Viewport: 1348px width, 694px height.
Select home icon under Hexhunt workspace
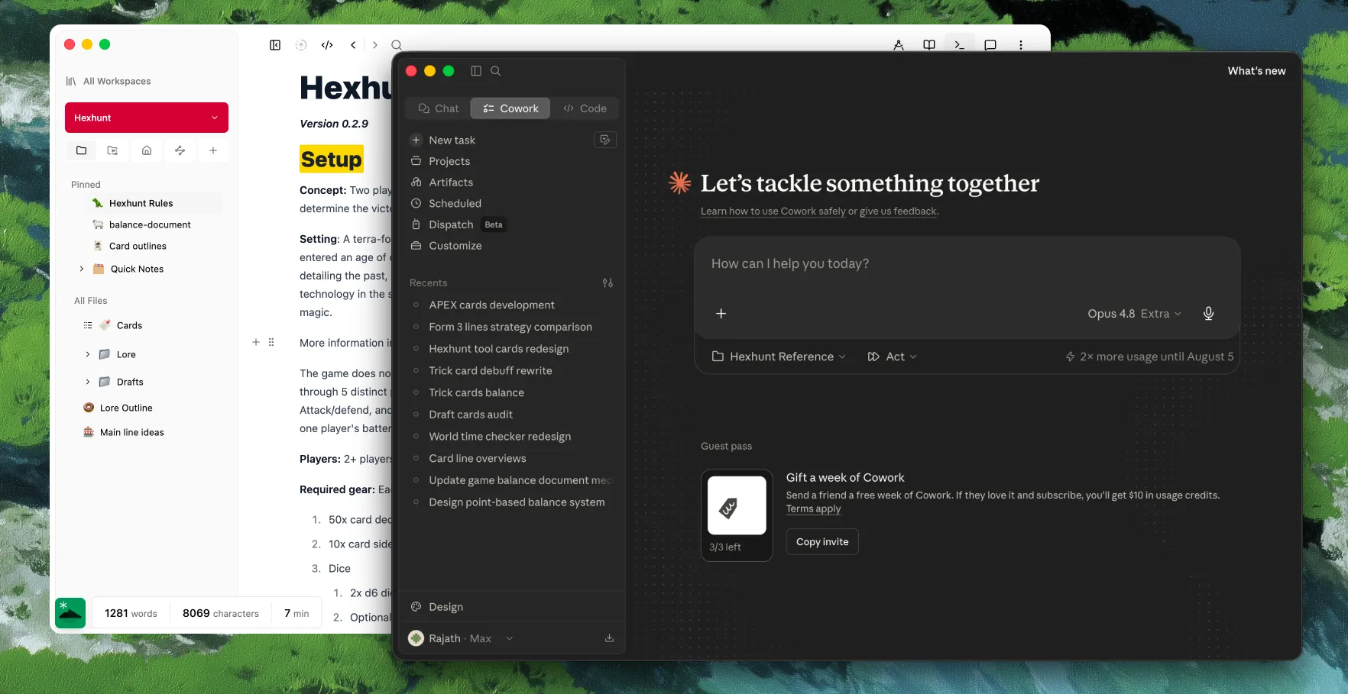click(147, 150)
